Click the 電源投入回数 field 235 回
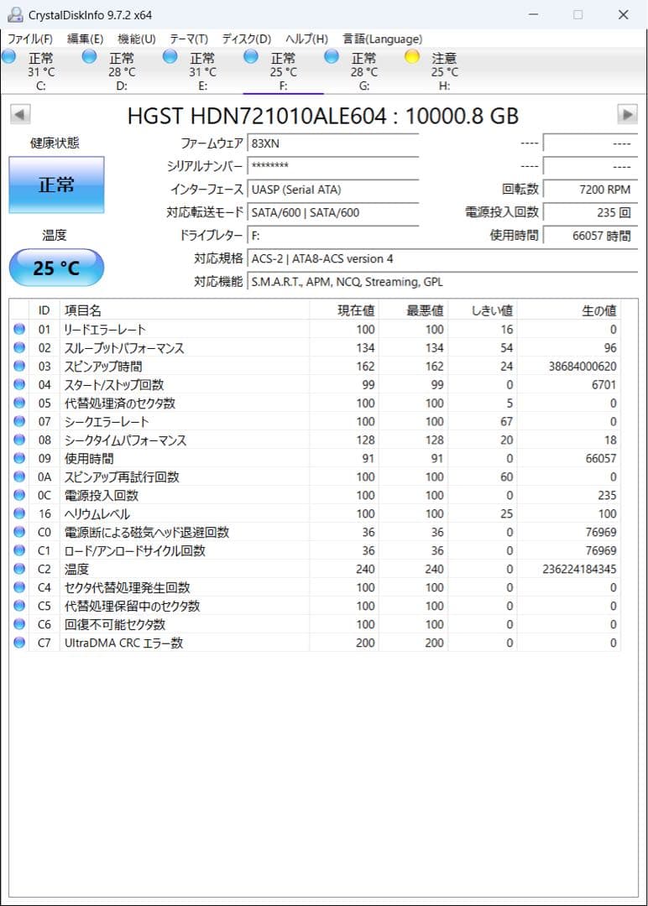 tap(590, 212)
